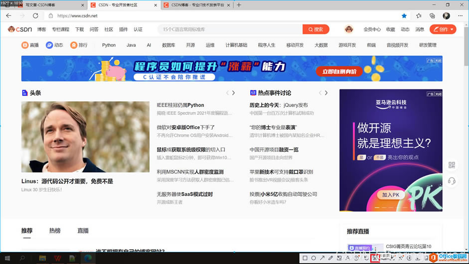Screen dimensions: 469x264
Task: Select the 热榜 feed tab
Action: pos(55,231)
